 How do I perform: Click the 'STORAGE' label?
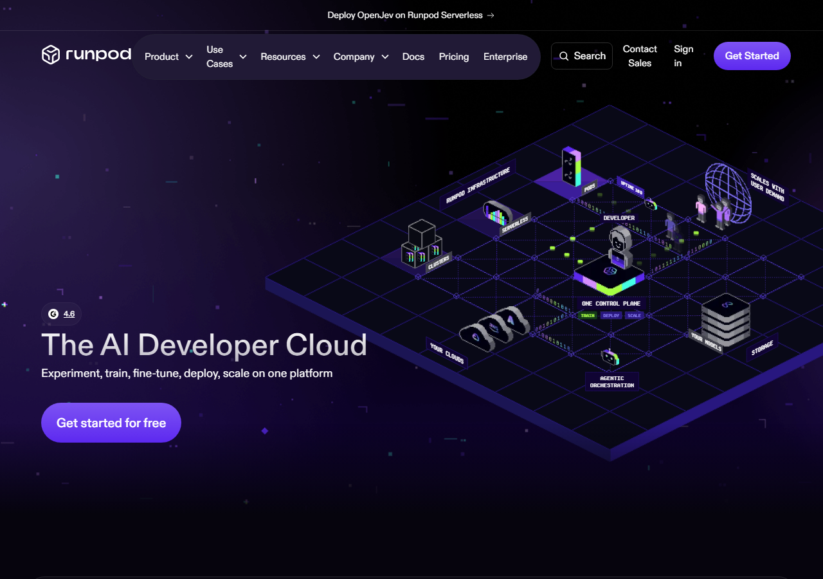click(763, 348)
